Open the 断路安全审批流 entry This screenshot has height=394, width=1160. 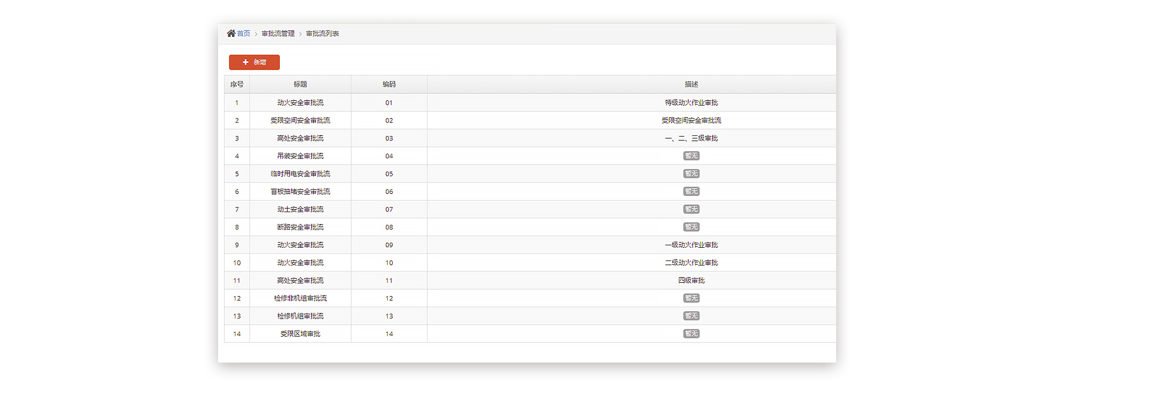[x=300, y=227]
